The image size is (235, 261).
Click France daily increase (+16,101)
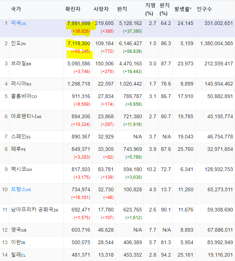(81, 197)
